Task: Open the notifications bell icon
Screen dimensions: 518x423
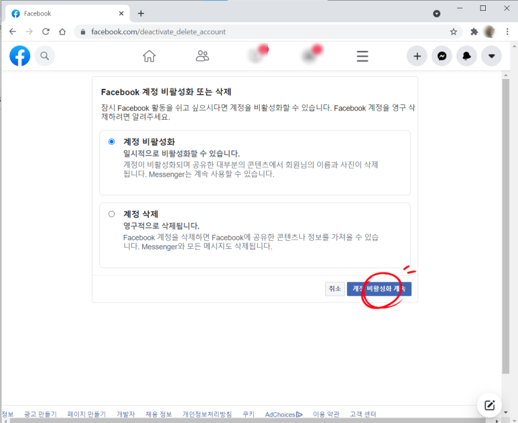Action: coord(466,56)
